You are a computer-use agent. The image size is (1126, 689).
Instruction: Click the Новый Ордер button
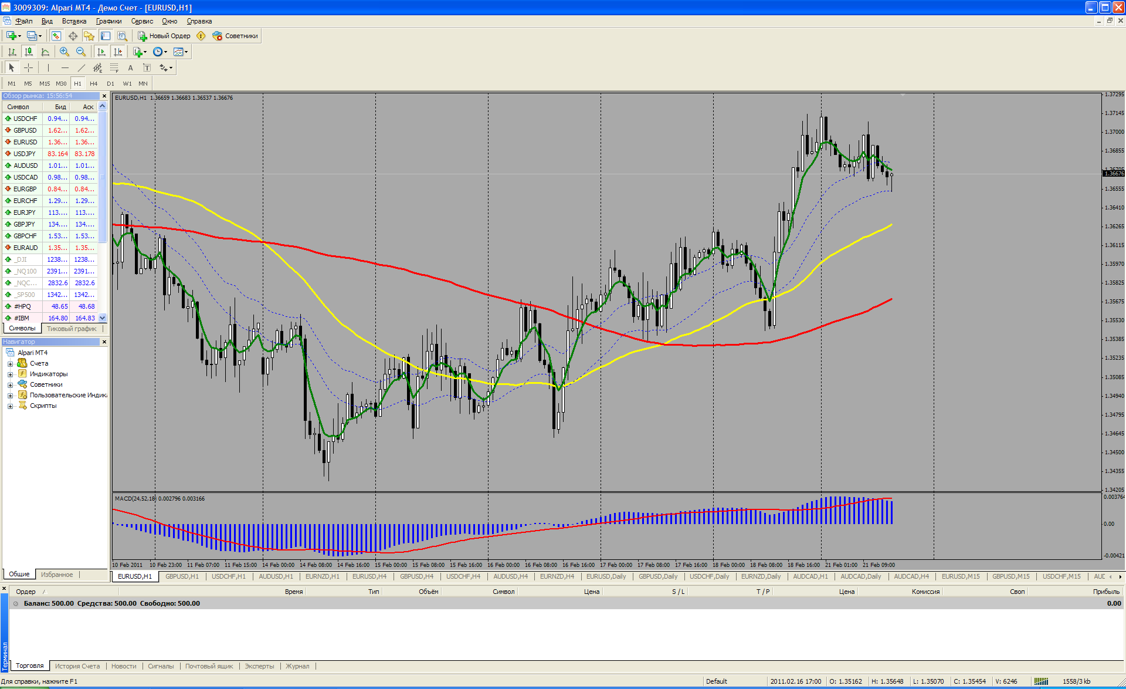(x=164, y=36)
